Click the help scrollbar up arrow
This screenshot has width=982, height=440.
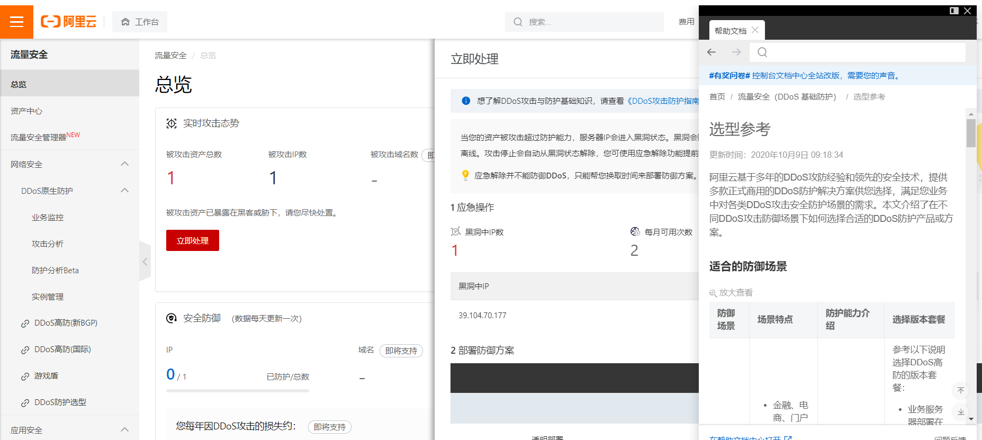971,114
